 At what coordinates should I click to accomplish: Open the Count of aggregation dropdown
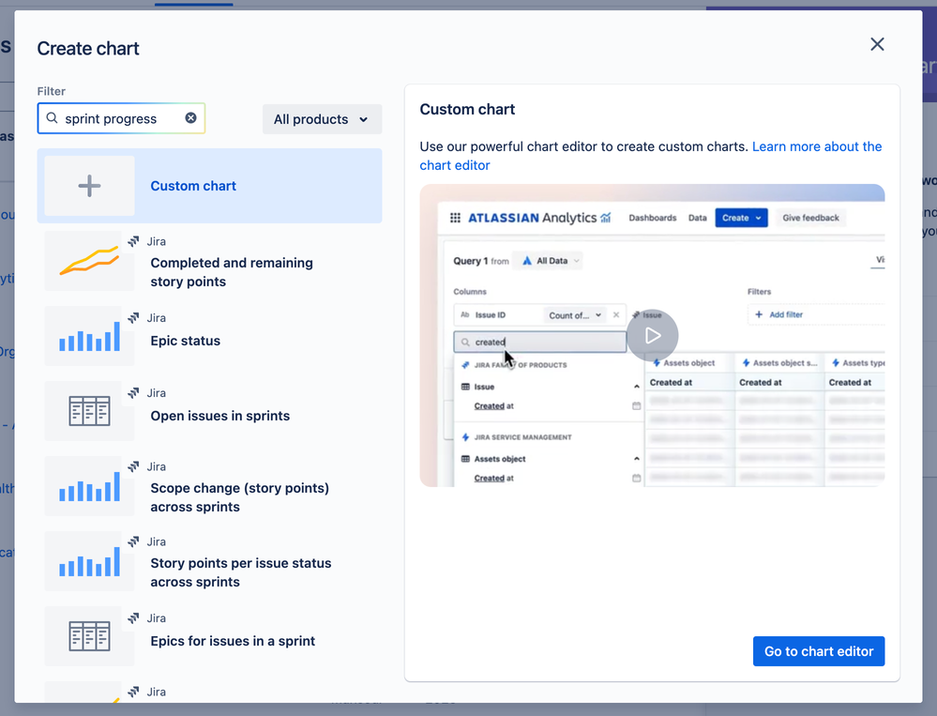[x=575, y=315]
